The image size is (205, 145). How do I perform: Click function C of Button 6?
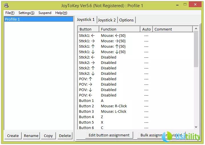click(102, 128)
